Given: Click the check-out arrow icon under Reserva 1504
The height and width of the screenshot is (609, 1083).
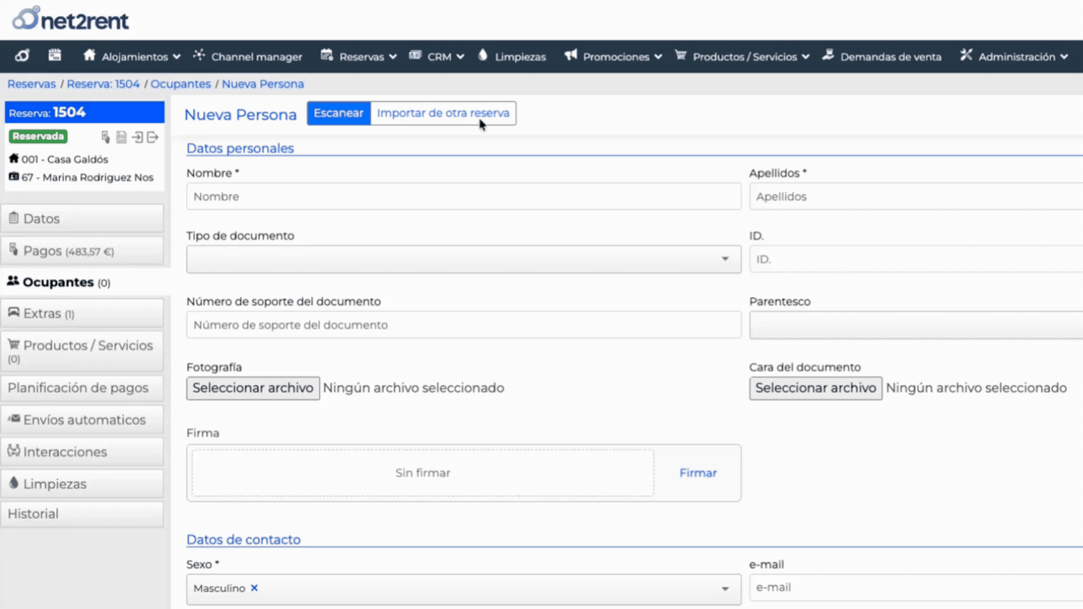Looking at the screenshot, I should click(x=152, y=137).
